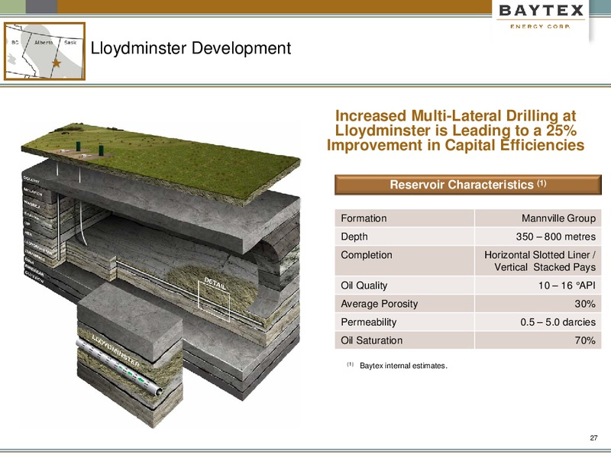Click the 'Oil Saturation' row label
Image resolution: width=611 pixels, height=458 pixels.
click(371, 340)
